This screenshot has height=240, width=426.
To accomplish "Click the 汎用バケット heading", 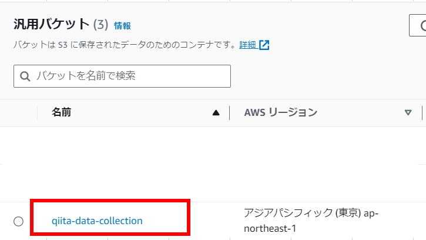I will point(51,25).
